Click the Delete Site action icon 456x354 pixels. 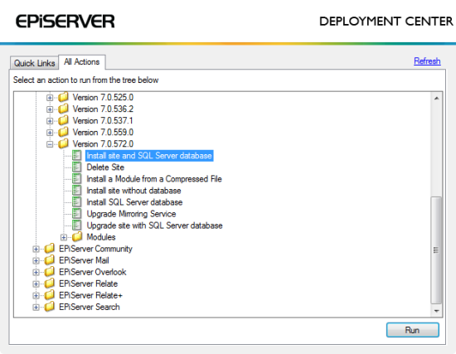(77, 167)
